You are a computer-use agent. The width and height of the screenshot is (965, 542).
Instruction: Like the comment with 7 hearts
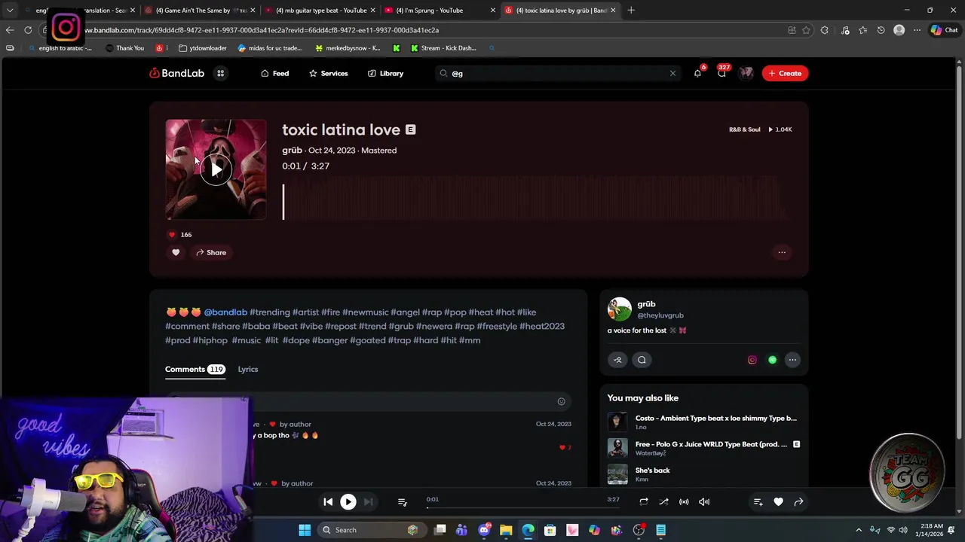click(562, 447)
